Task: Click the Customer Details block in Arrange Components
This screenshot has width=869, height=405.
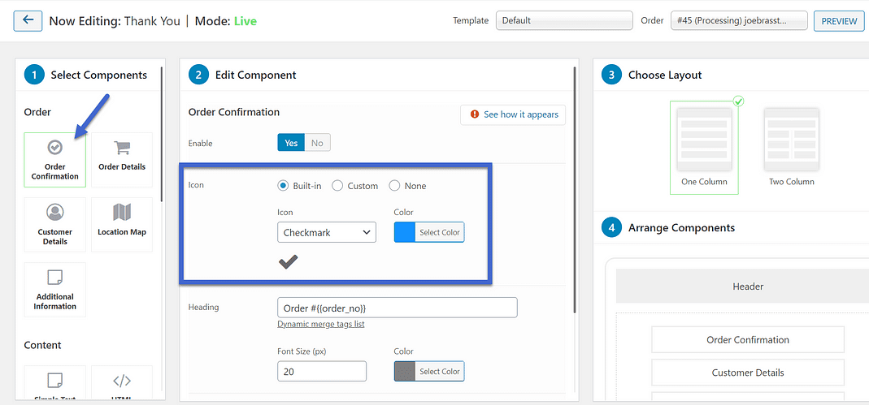Action: (748, 373)
